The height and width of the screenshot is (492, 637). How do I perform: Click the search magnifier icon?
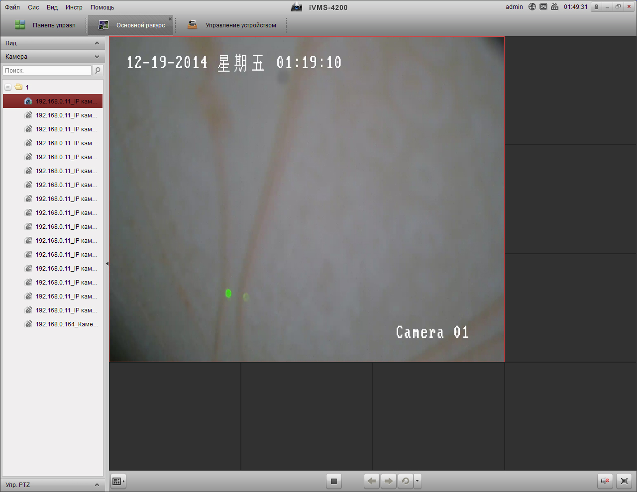click(x=98, y=71)
